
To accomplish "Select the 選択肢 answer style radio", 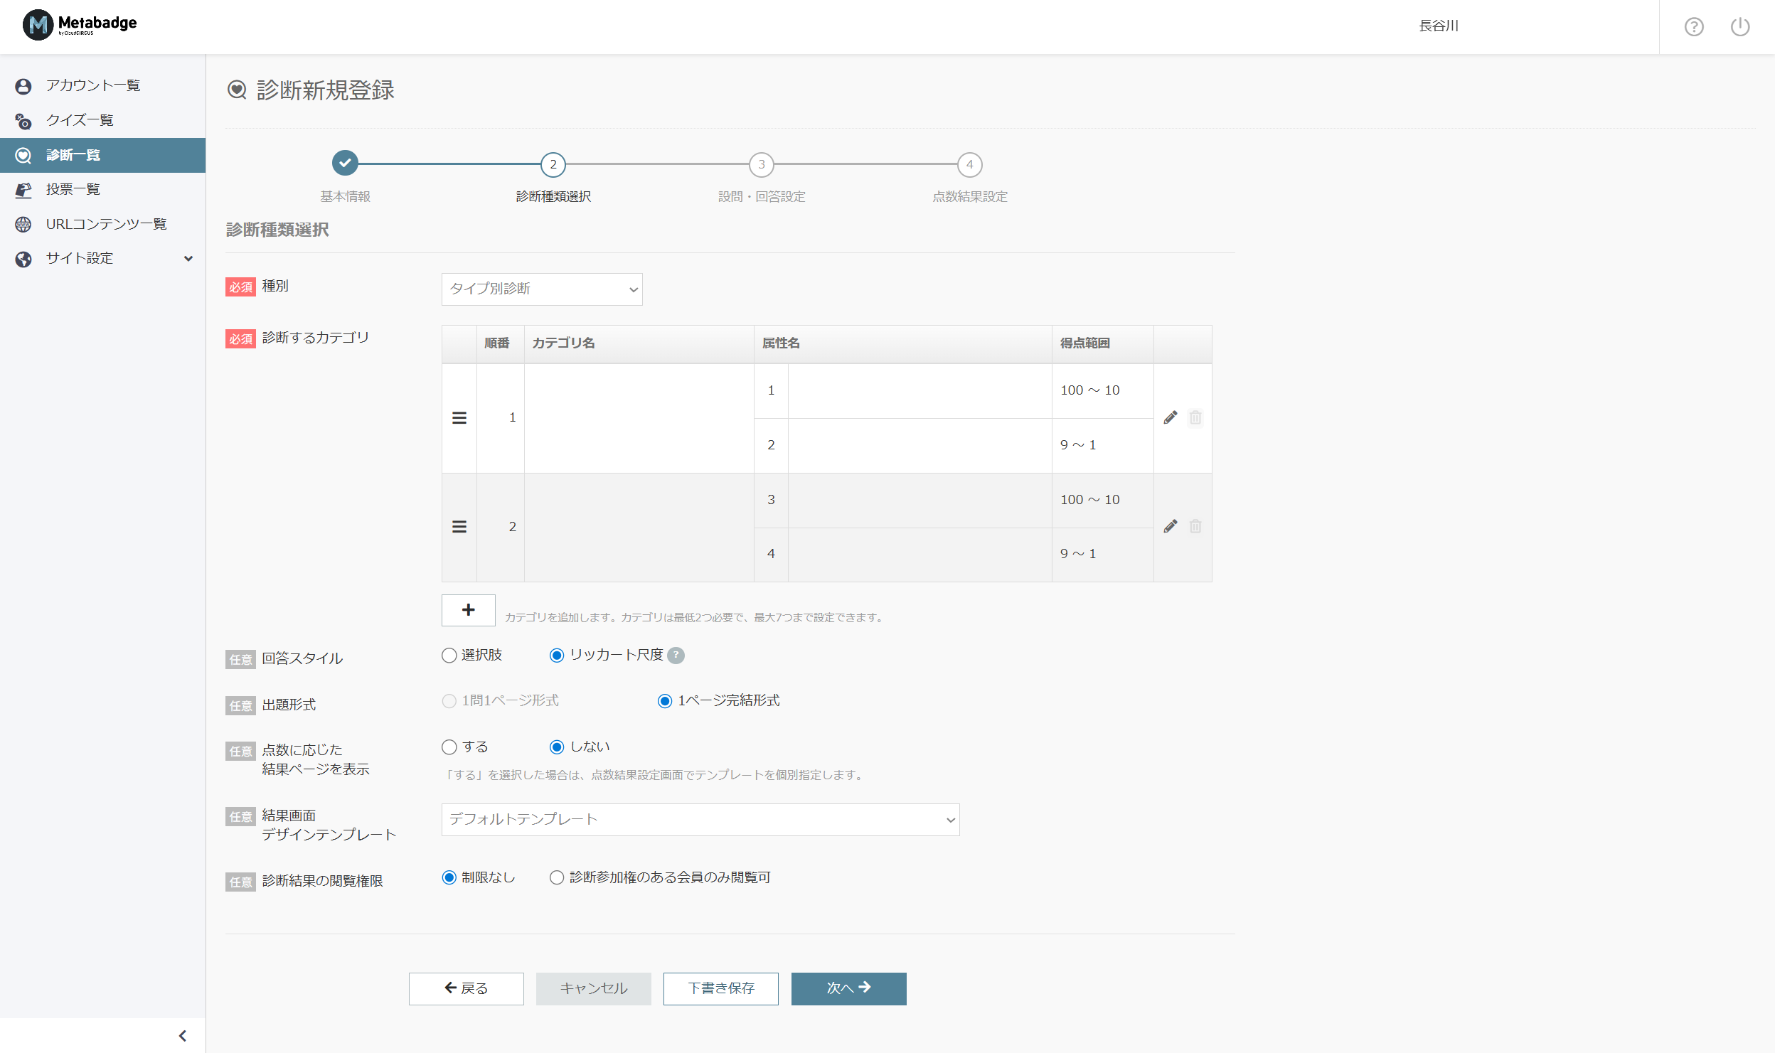I will coord(449,655).
